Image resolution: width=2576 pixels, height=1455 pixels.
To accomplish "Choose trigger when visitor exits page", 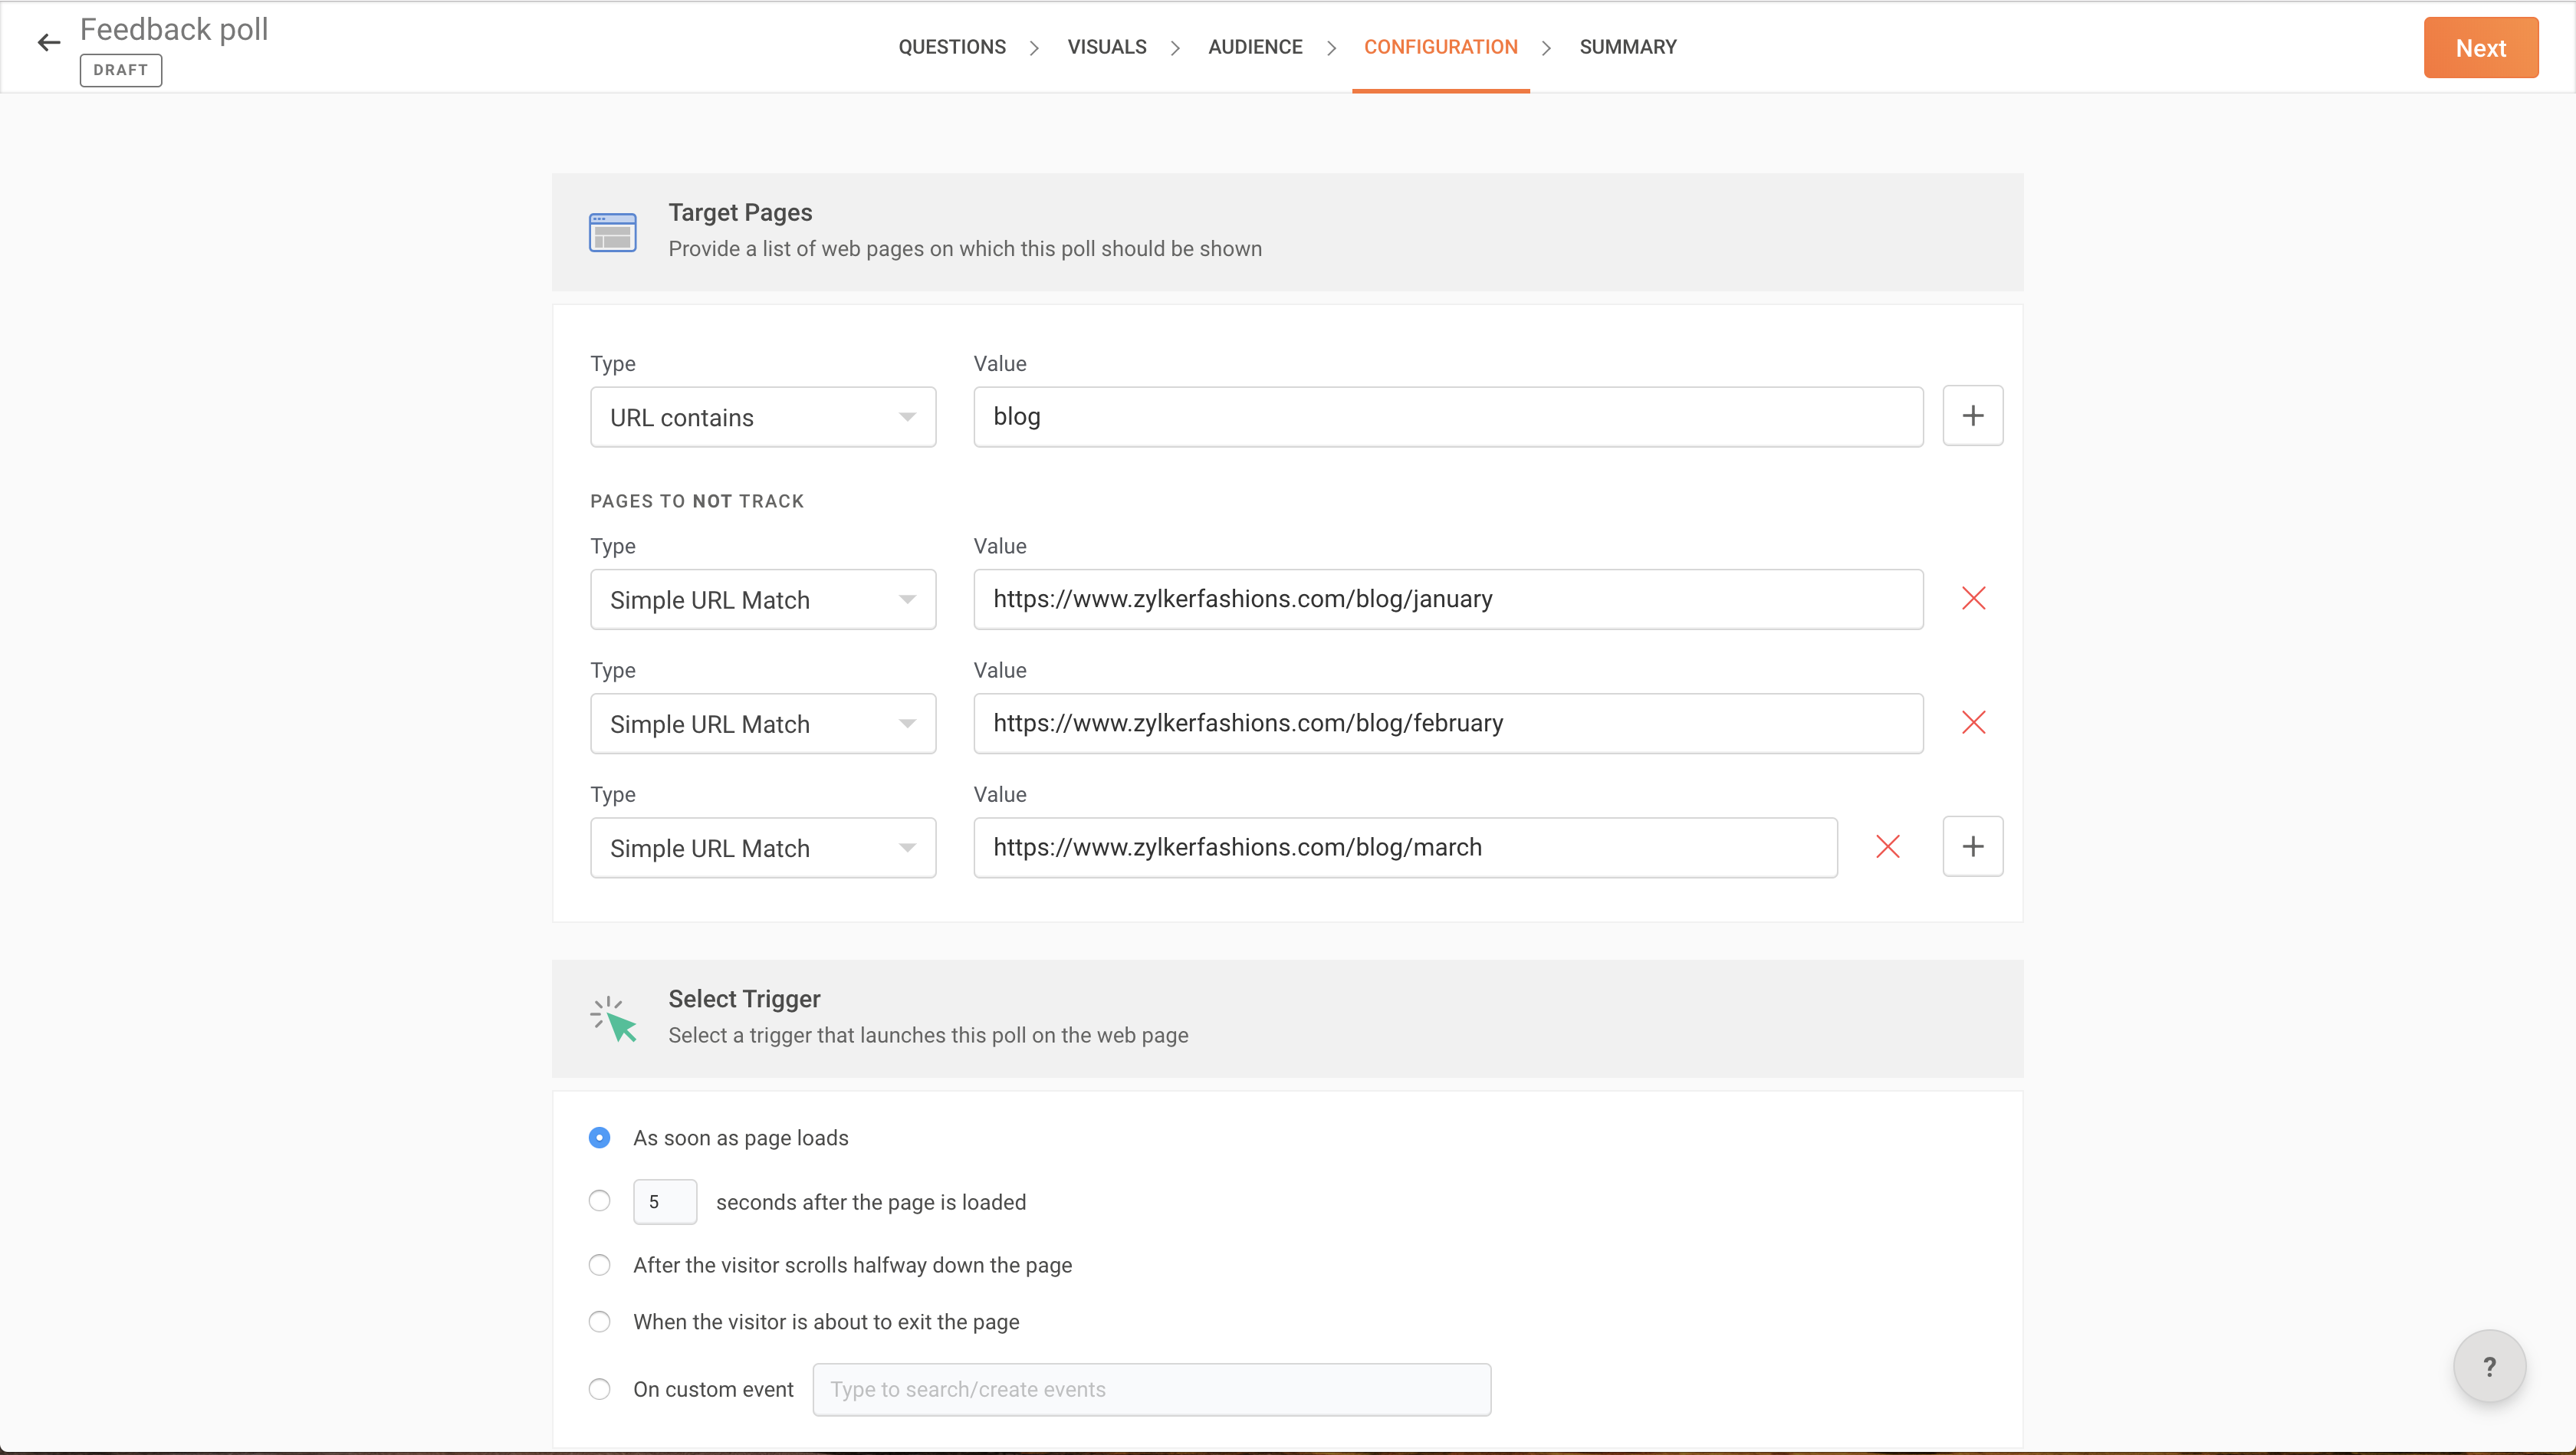I will (x=599, y=1322).
